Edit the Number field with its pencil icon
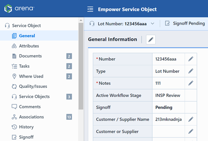The width and height of the screenshot is (208, 141). (191, 59)
